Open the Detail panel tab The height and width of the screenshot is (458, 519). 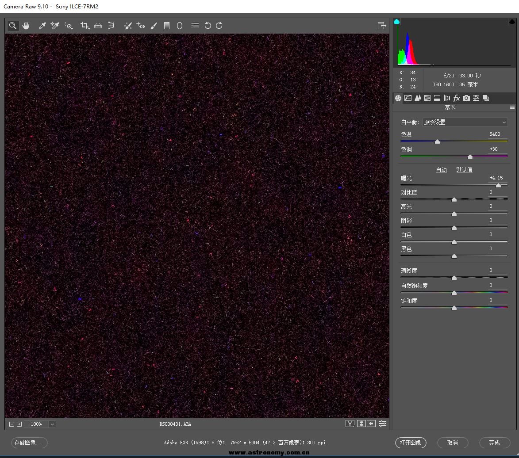[418, 98]
